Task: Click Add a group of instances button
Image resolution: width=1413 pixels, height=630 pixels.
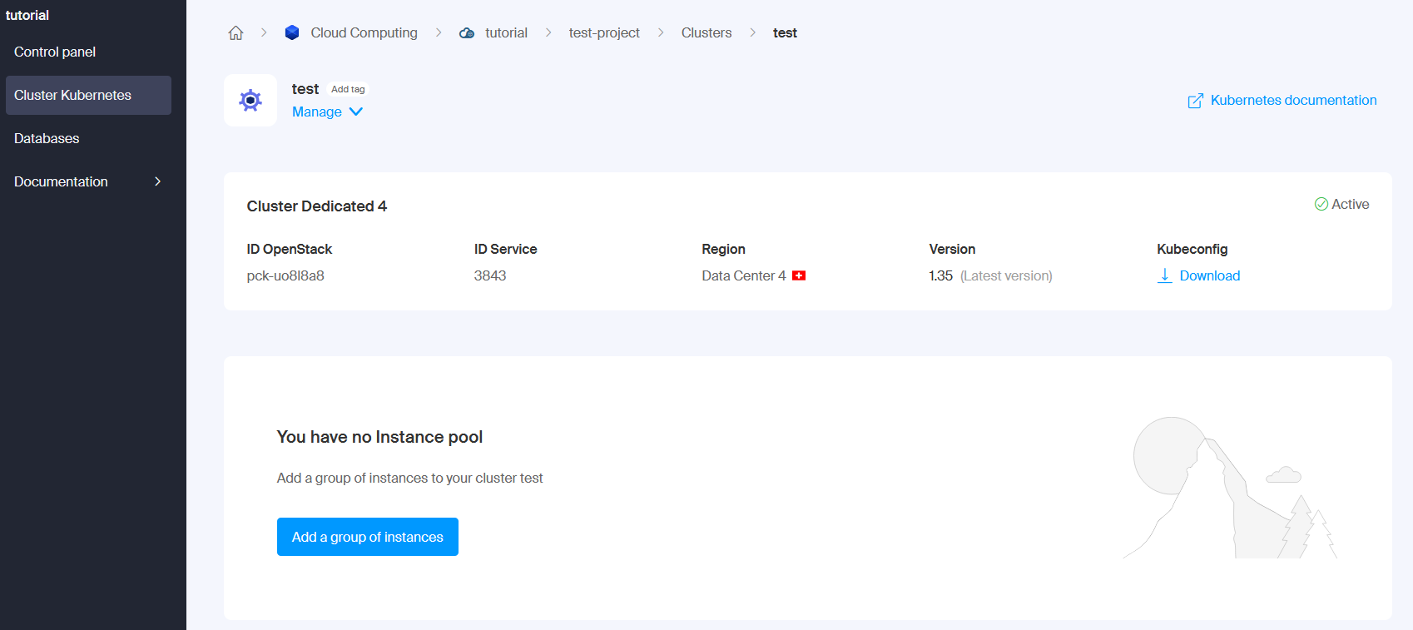Action: (x=368, y=537)
